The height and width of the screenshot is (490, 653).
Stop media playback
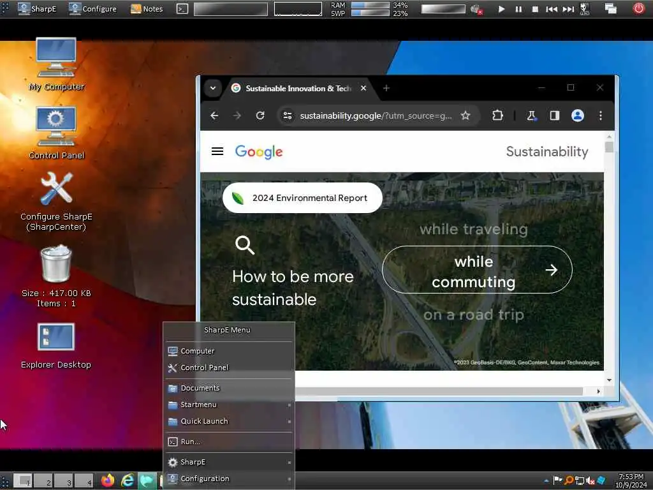click(535, 9)
